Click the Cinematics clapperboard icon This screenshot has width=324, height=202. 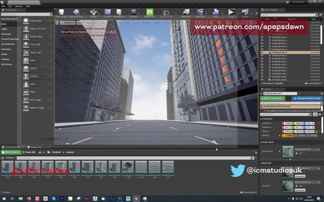tap(200, 12)
